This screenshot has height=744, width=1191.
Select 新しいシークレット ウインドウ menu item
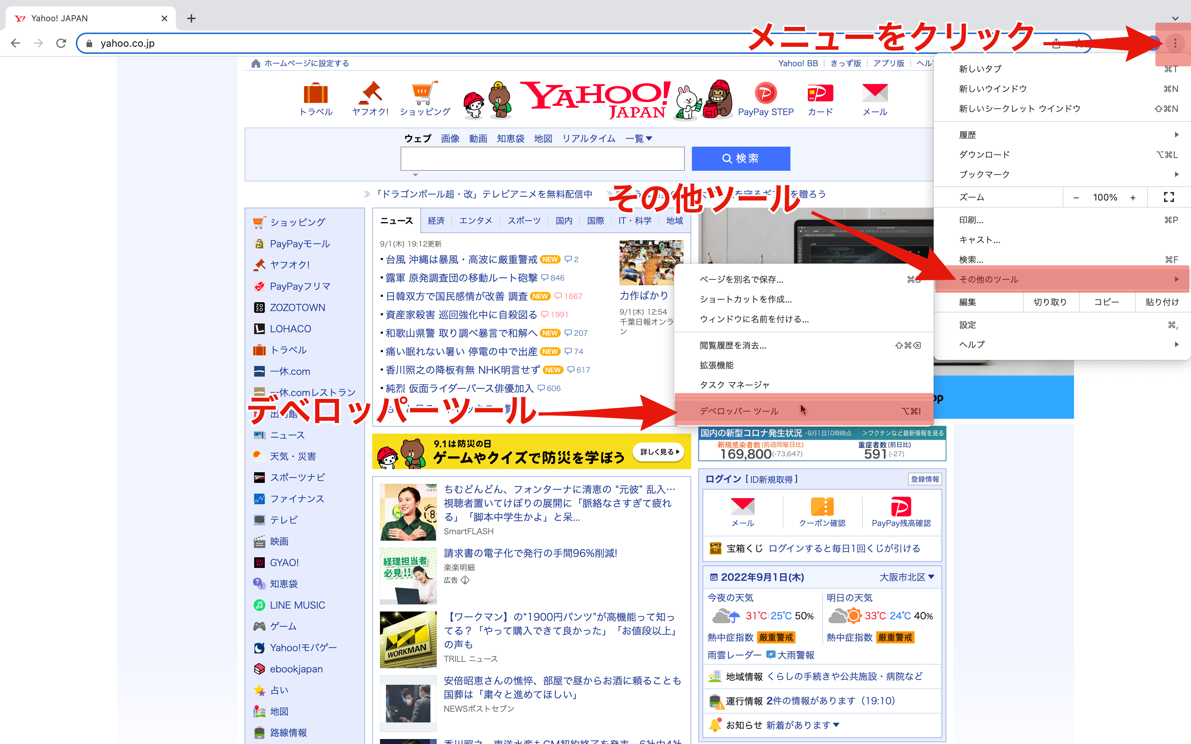(x=1062, y=108)
